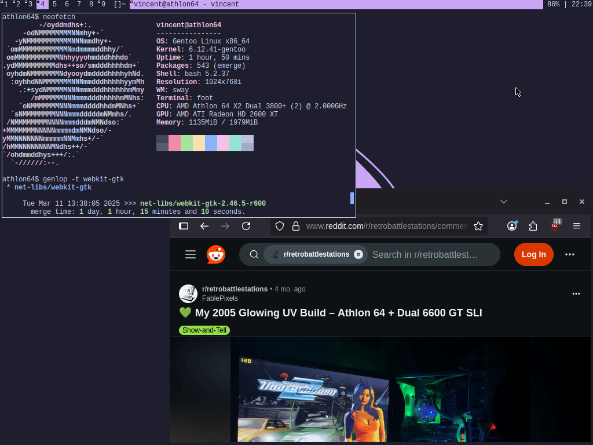Go back using the browser back arrow

pyautogui.click(x=204, y=226)
